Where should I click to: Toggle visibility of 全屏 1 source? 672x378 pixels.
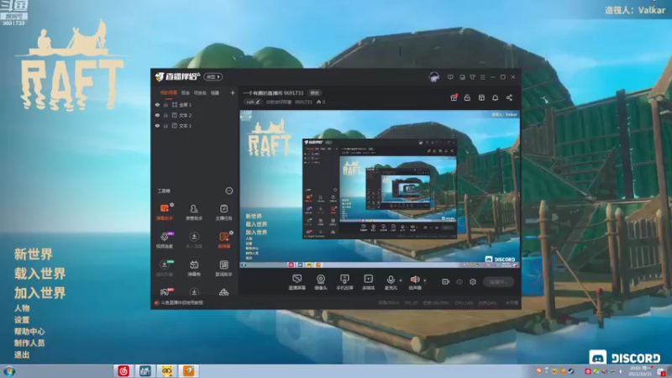coord(157,104)
